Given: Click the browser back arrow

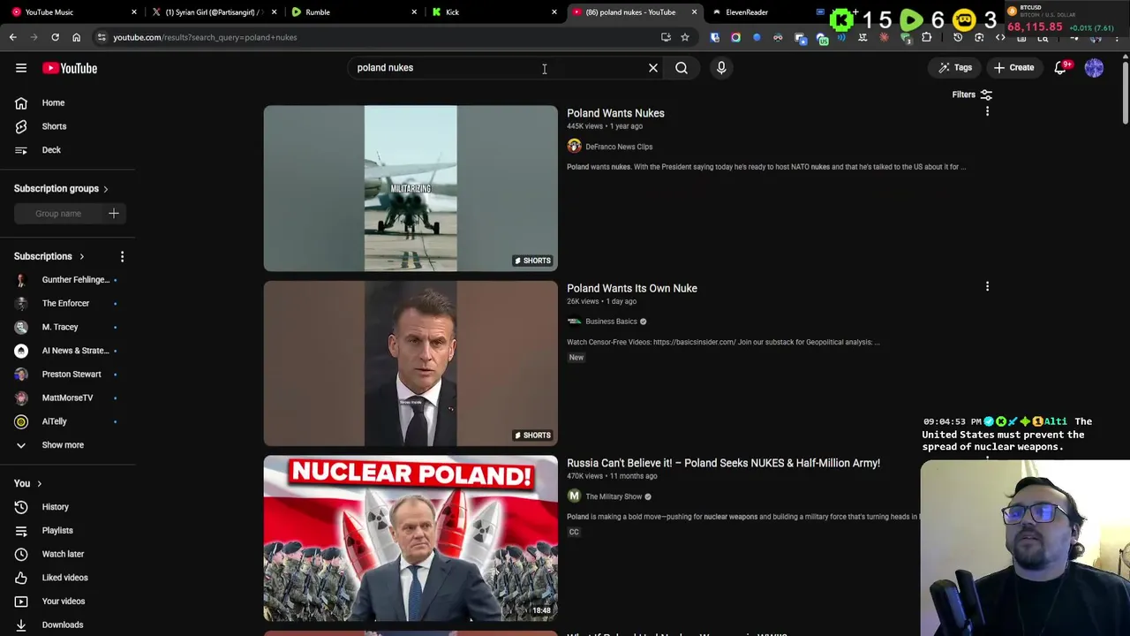Looking at the screenshot, I should point(12,37).
